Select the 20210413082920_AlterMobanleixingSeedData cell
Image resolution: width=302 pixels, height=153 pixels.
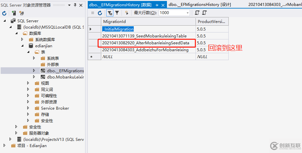point(148,43)
